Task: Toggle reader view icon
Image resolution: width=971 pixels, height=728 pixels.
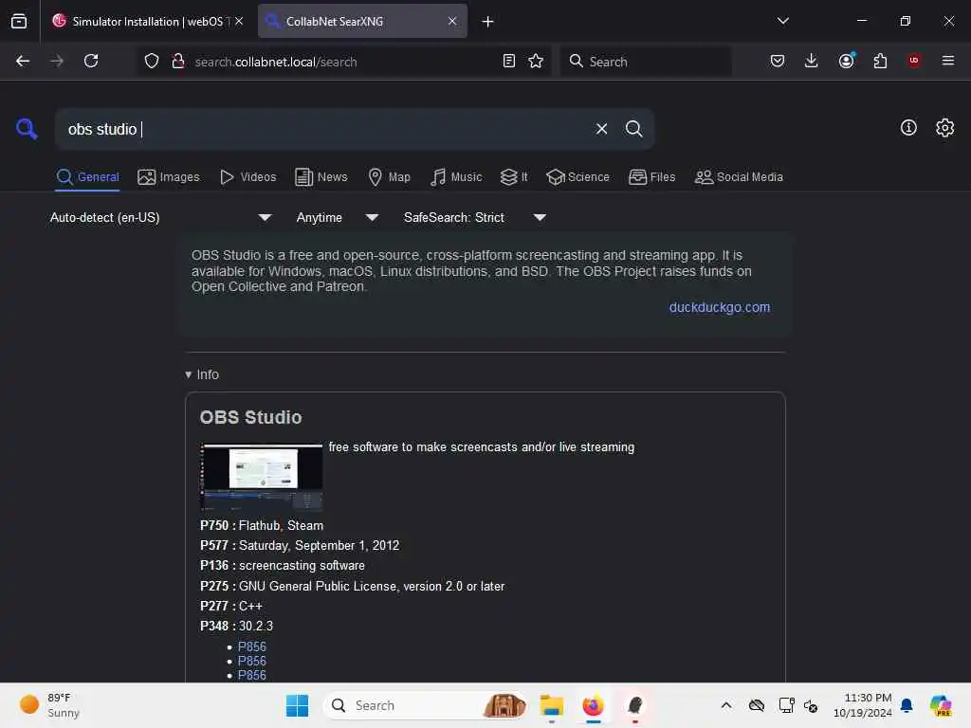Action: tap(509, 61)
